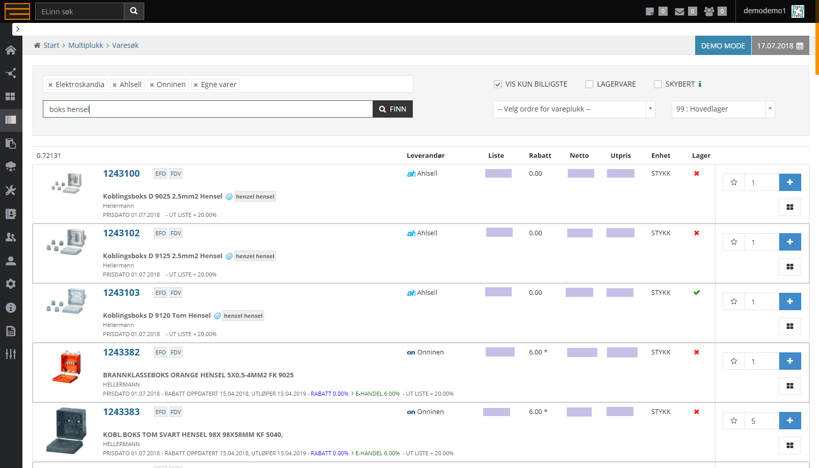Open the barcode sidebar icon
Image resolution: width=819 pixels, height=468 pixels.
(11, 120)
